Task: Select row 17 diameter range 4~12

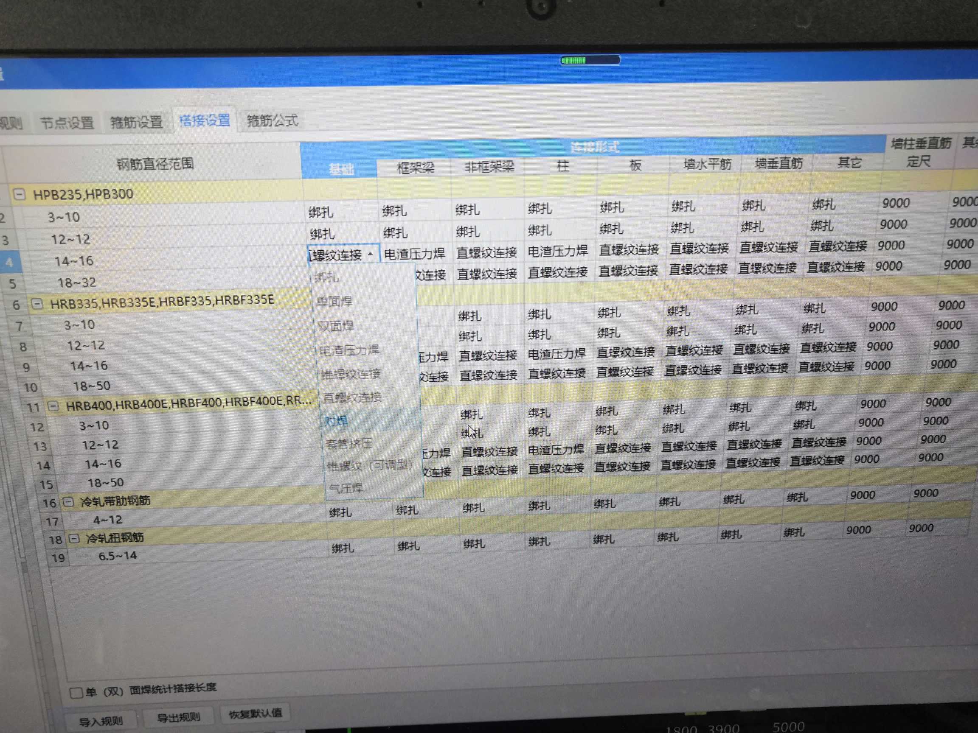Action: pos(107,520)
